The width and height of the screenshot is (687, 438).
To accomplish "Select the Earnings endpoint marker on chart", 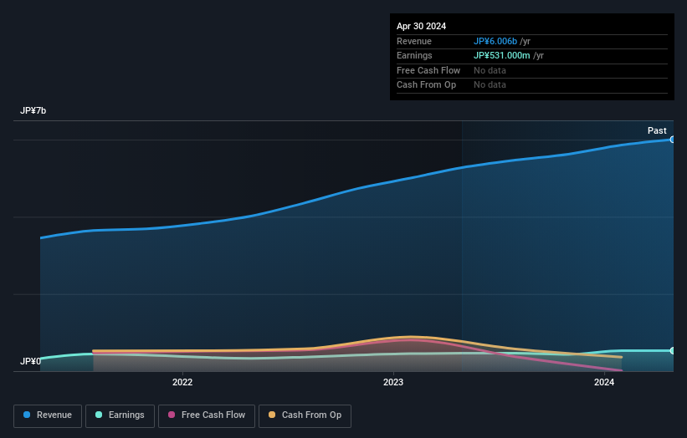I will pos(673,350).
